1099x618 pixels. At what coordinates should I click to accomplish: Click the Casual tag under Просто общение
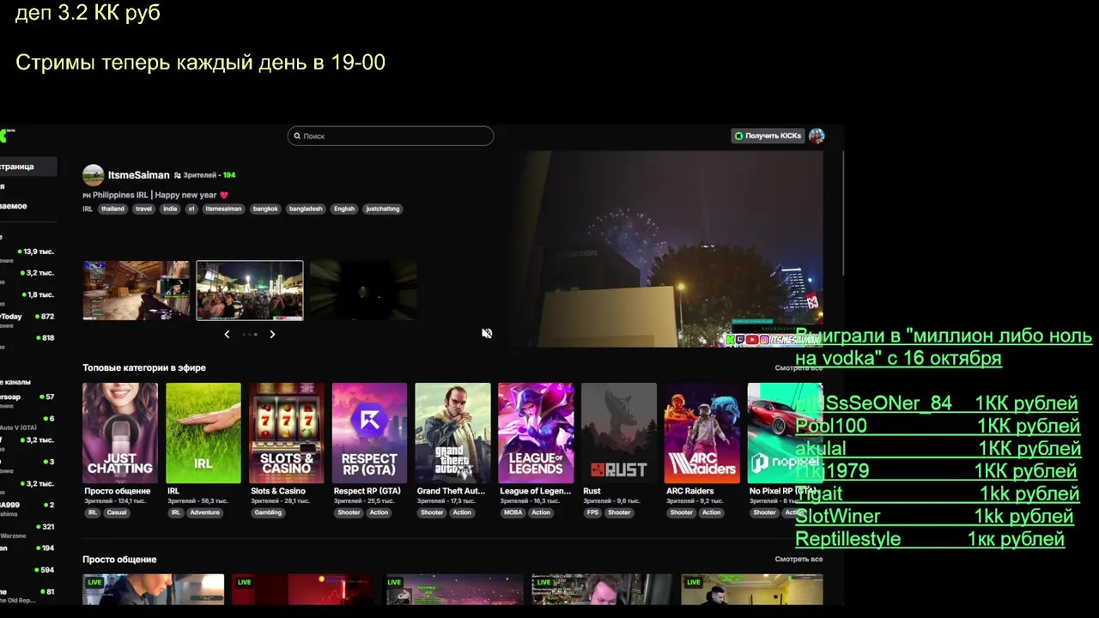coord(117,512)
